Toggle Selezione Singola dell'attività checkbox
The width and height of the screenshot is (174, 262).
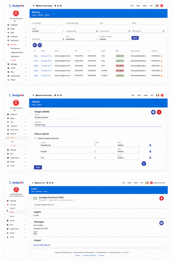point(35,138)
